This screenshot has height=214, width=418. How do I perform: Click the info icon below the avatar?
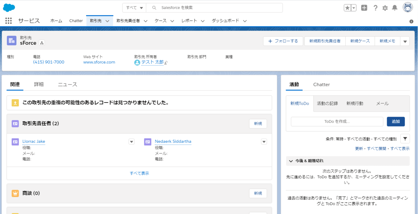(x=411, y=21)
